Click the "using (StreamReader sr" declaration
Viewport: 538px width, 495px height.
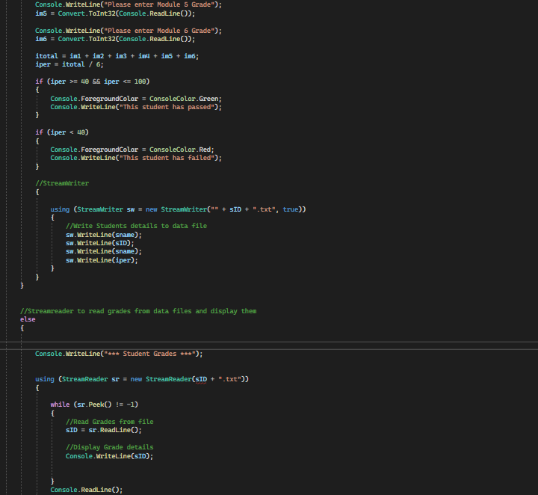142,379
